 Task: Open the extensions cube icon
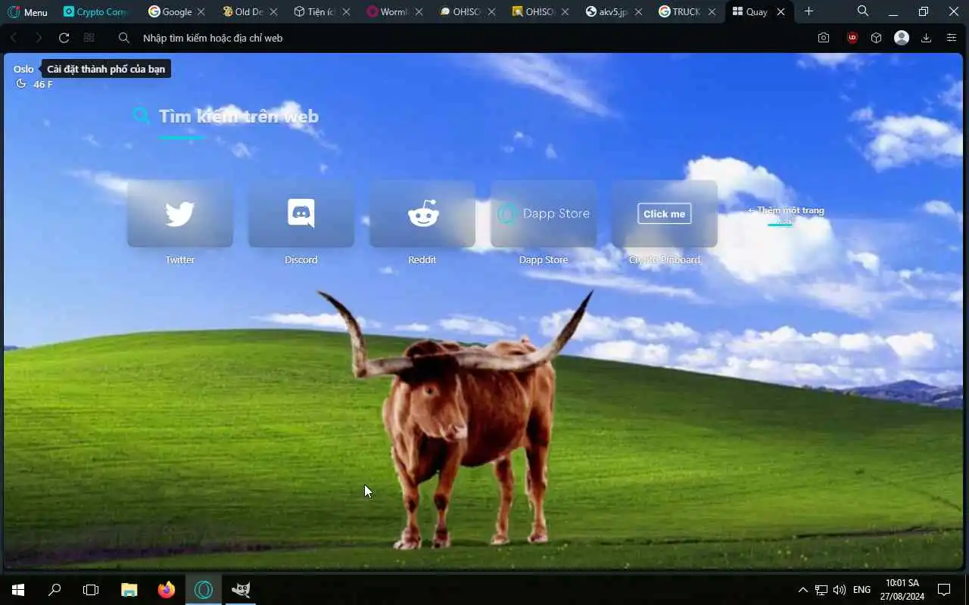876,38
